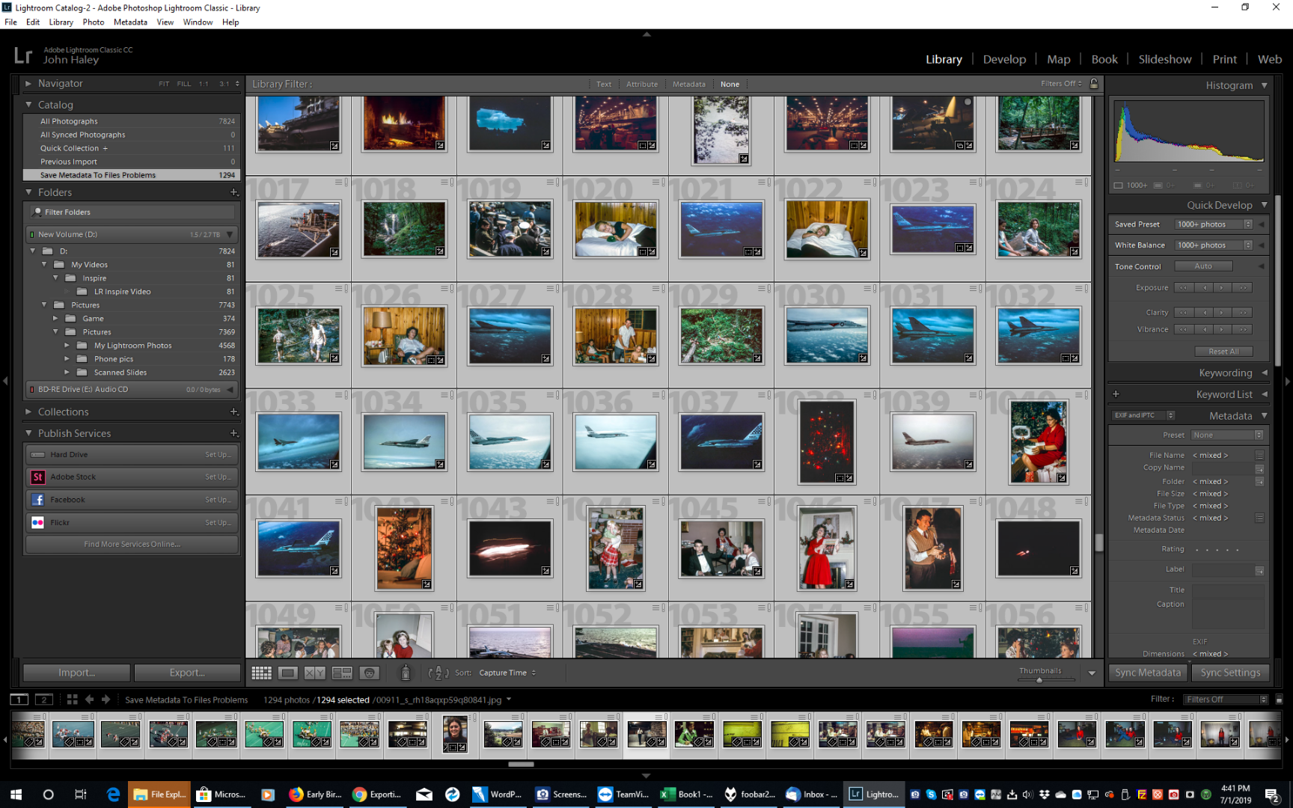Click the Hard Drive publish service icon
The width and height of the screenshot is (1293, 808).
(37, 454)
